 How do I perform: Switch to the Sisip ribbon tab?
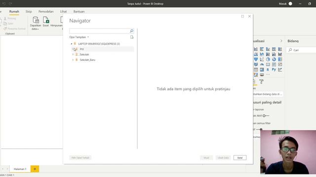29,11
